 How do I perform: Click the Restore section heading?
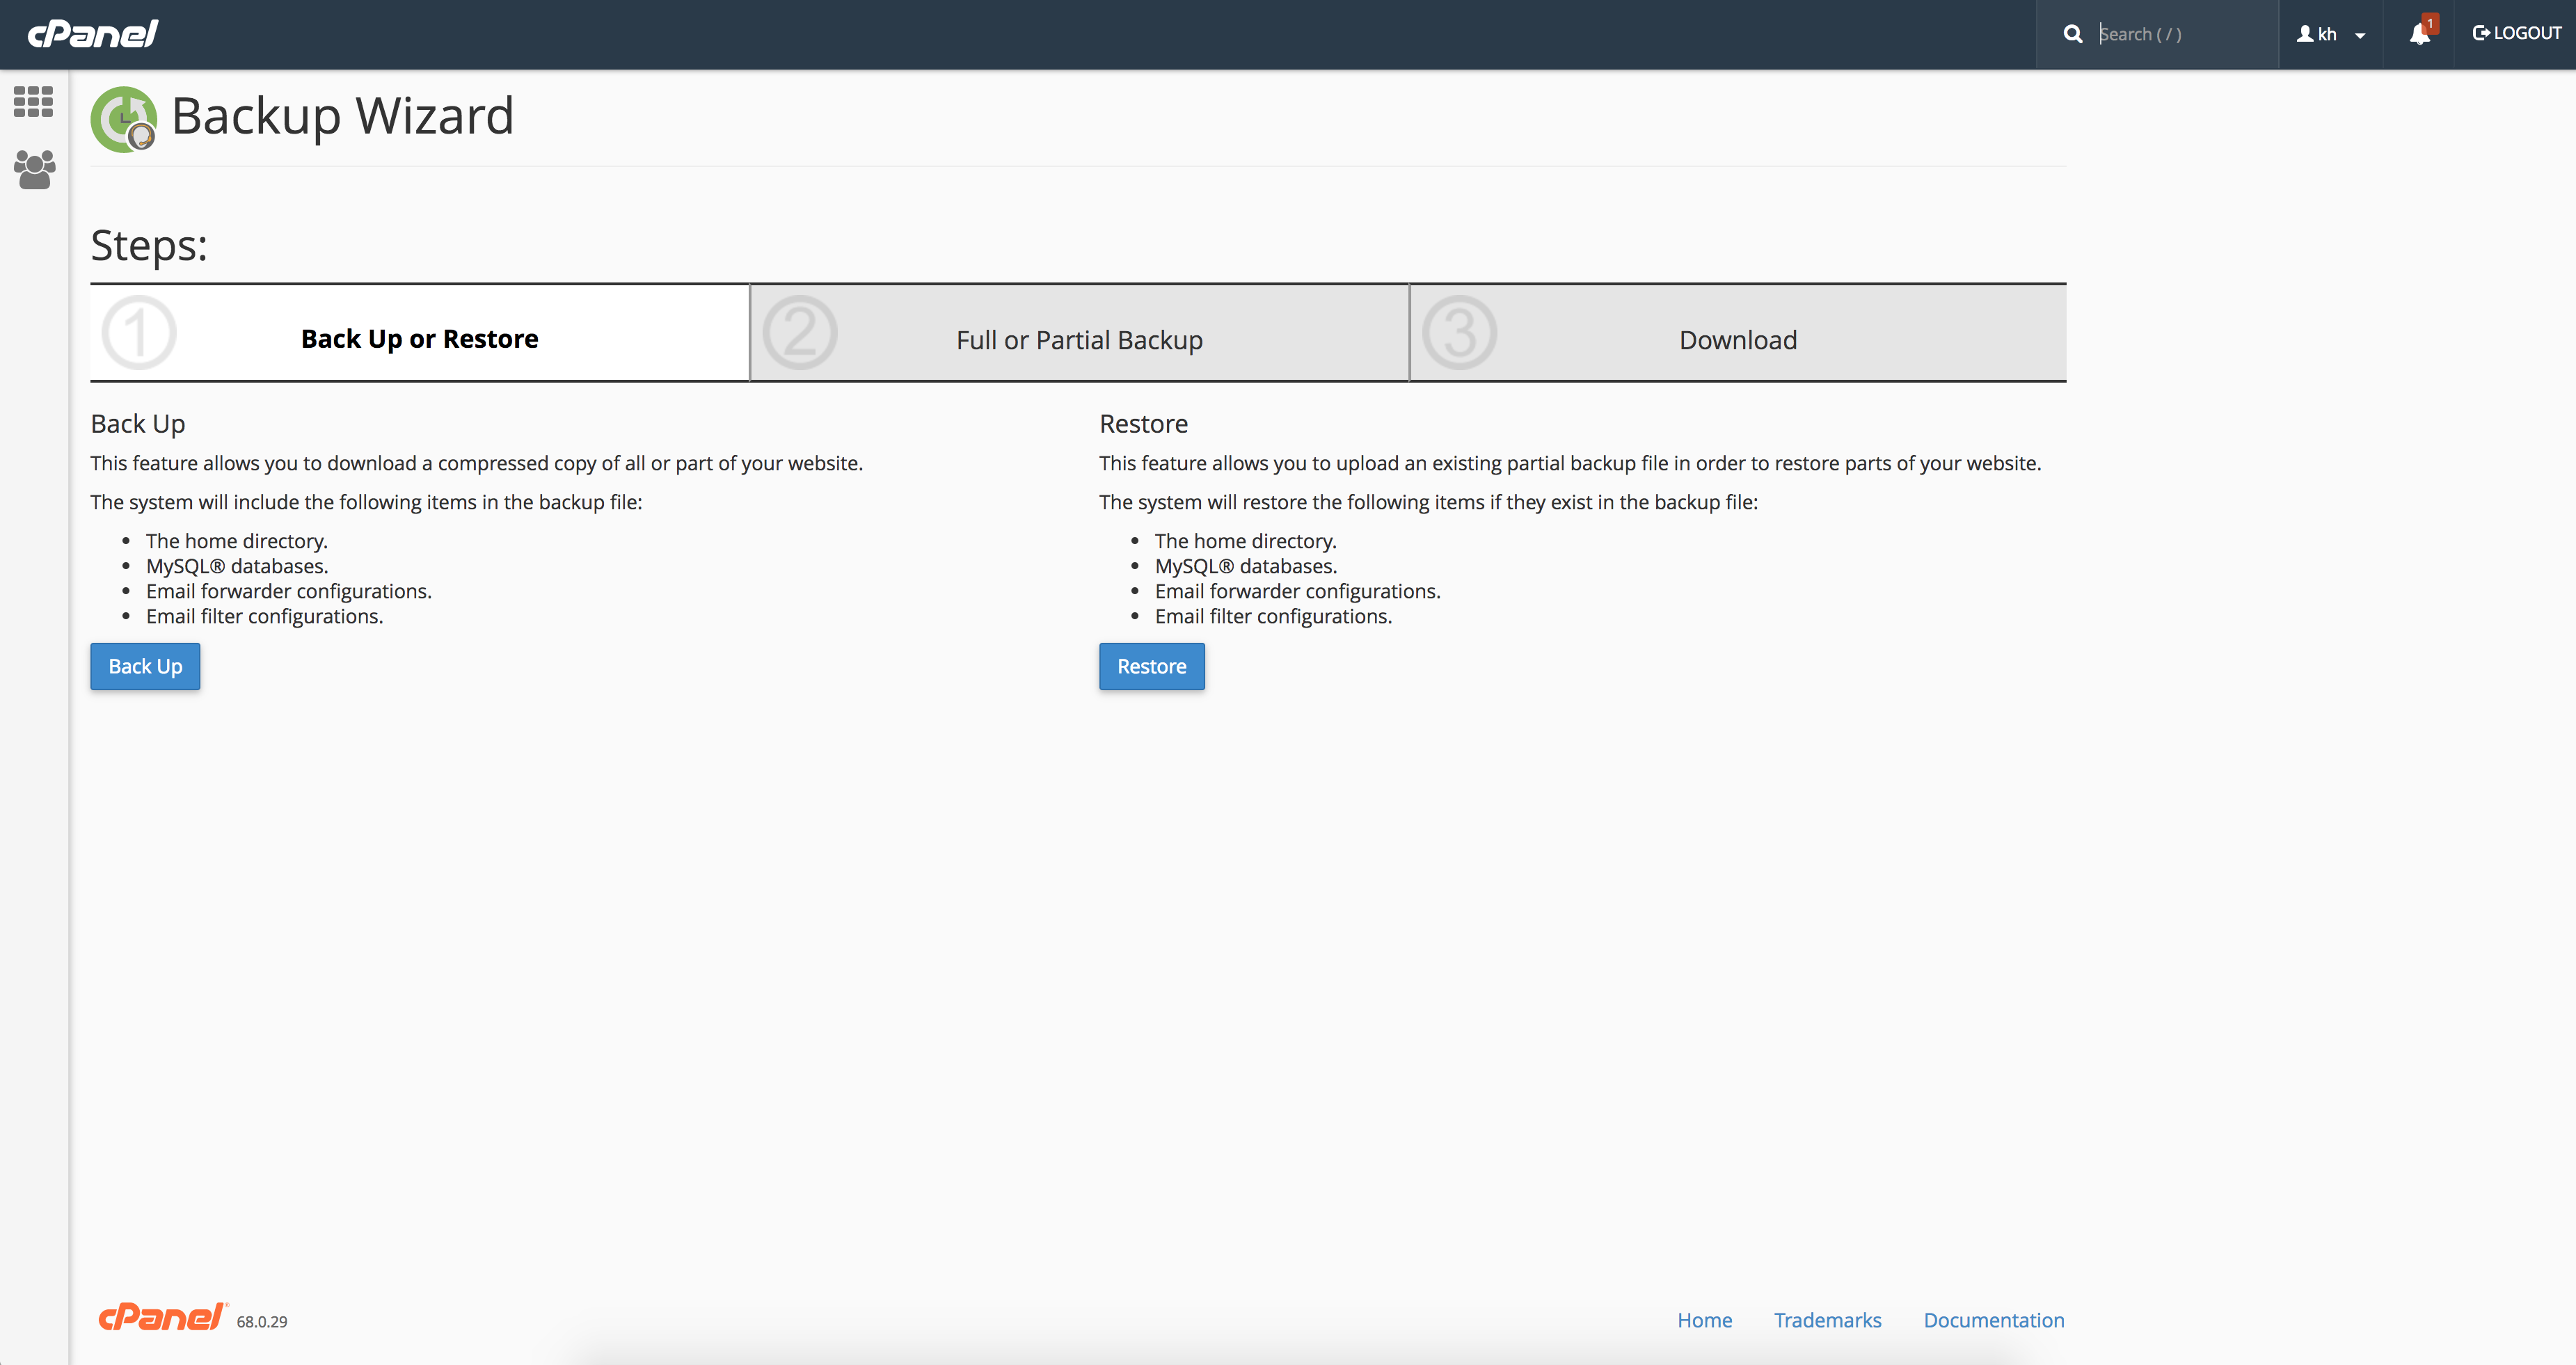coord(1143,424)
